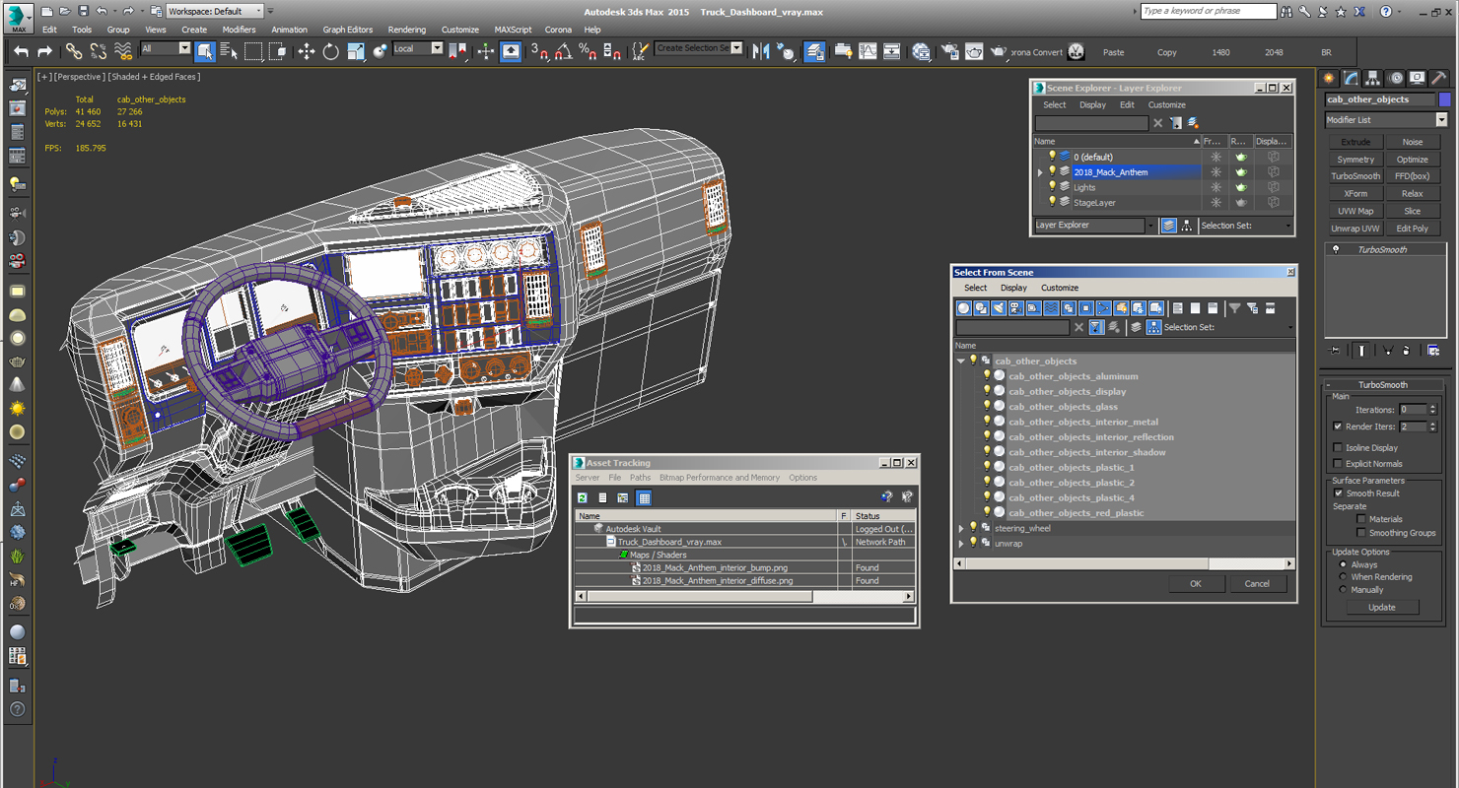Click the UVW Map modifier button
Screen dimensions: 1459x788
click(x=1355, y=211)
